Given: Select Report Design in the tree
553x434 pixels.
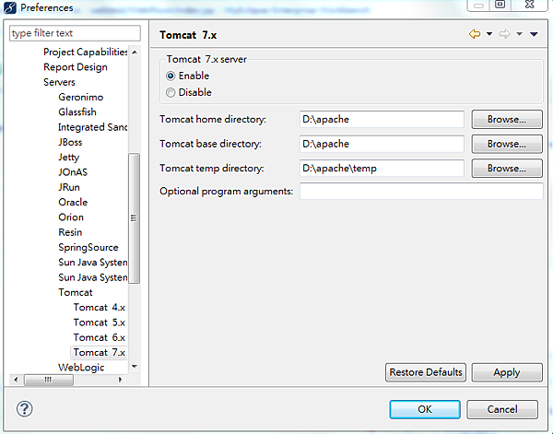Looking at the screenshot, I should coord(76,67).
